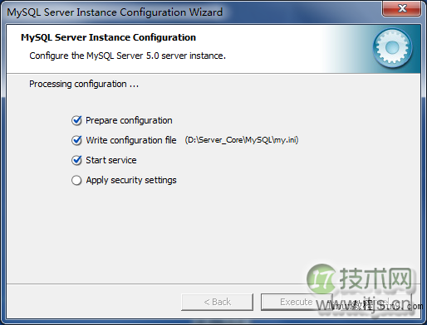Click the my.ini file path text
The height and width of the screenshot is (325, 427).
tap(242, 140)
